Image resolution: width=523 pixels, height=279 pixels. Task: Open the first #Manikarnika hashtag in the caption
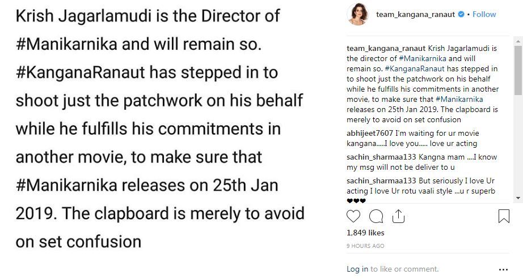click(x=422, y=59)
